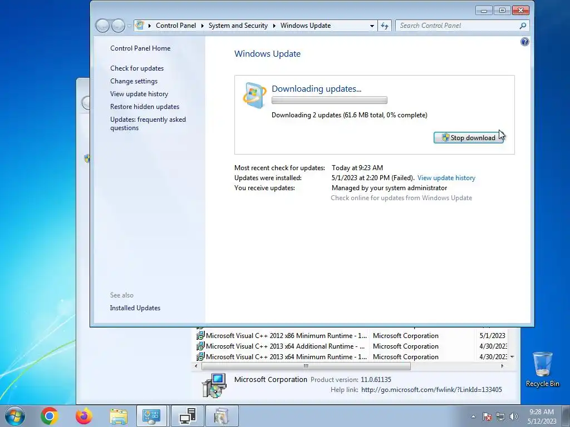Select Visual C++ 2013 x64 Additional Runtime row
This screenshot has height=427, width=570.
click(352, 346)
